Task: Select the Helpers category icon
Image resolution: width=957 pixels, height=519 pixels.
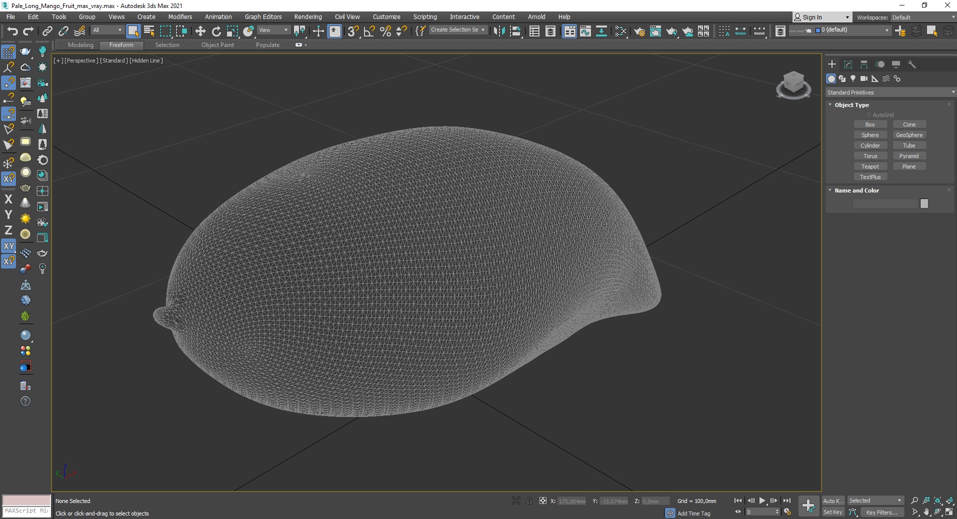Action: [875, 78]
